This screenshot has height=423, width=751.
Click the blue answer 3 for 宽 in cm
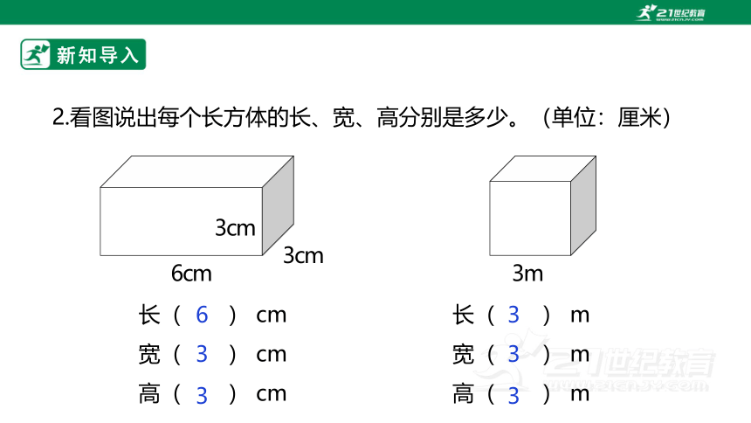pos(202,355)
